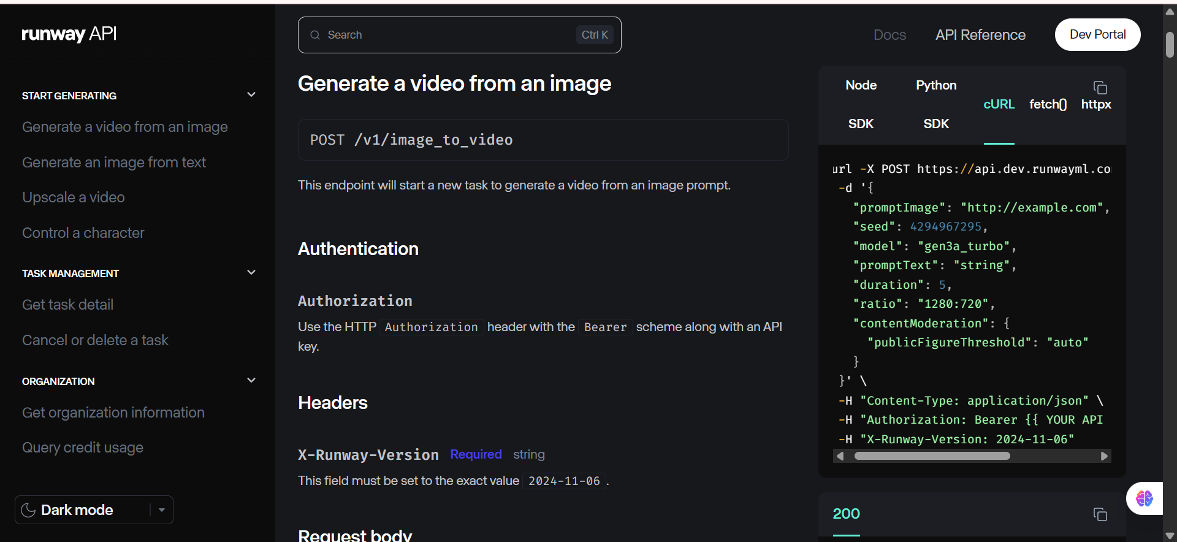Click page scrollbar down arrow

tap(1170, 536)
